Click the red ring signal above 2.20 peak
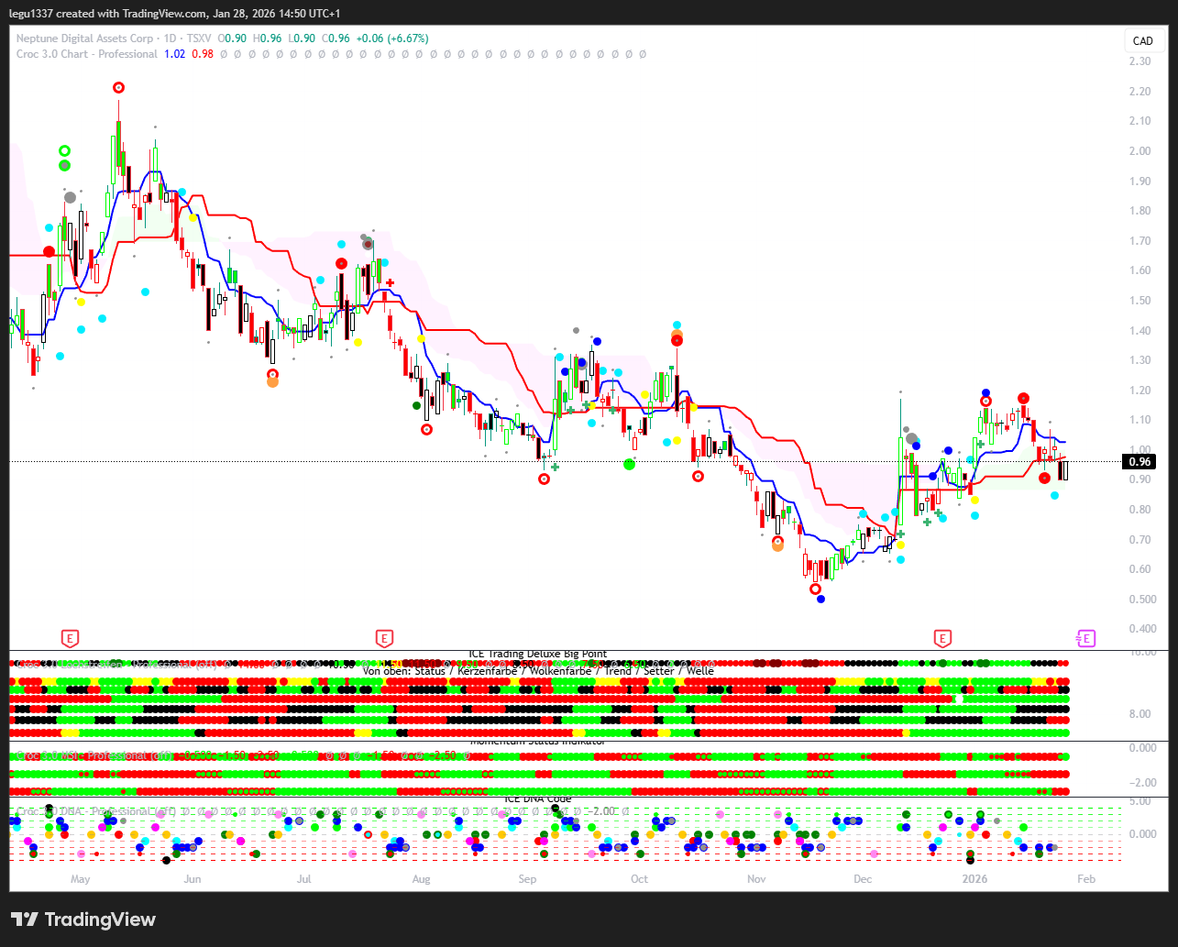 [118, 87]
